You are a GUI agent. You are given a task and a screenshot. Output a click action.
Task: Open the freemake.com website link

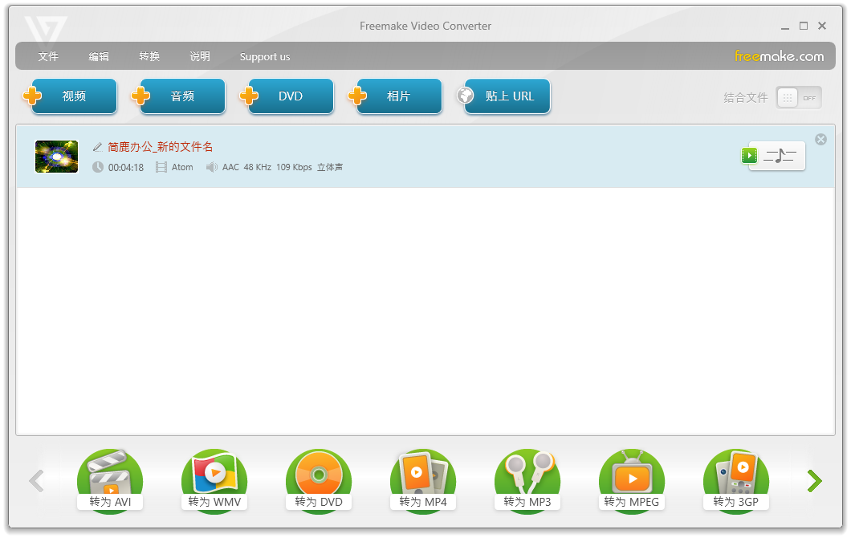click(779, 56)
